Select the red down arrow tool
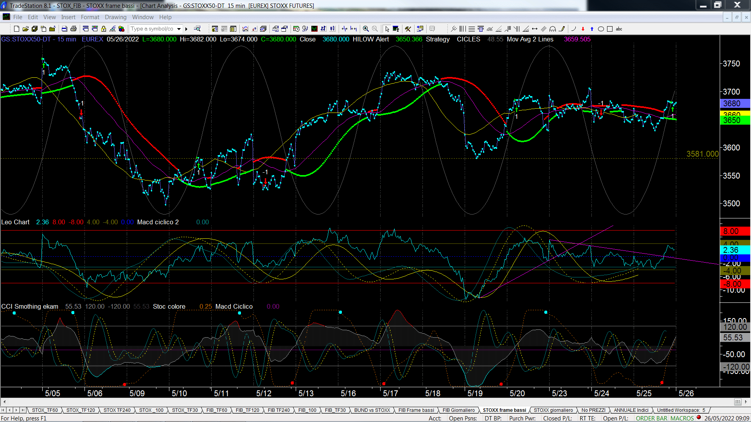 pos(583,29)
